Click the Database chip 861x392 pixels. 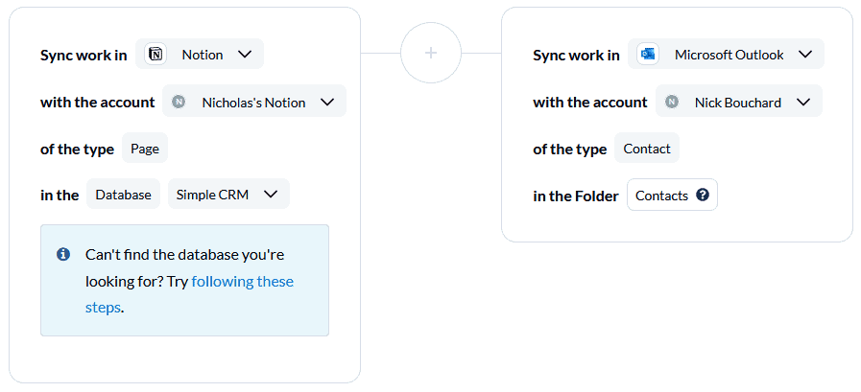123,194
